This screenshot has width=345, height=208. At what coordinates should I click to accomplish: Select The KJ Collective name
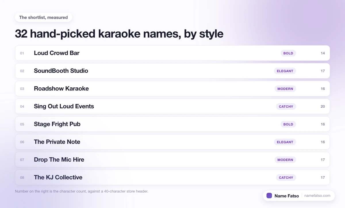pos(58,177)
